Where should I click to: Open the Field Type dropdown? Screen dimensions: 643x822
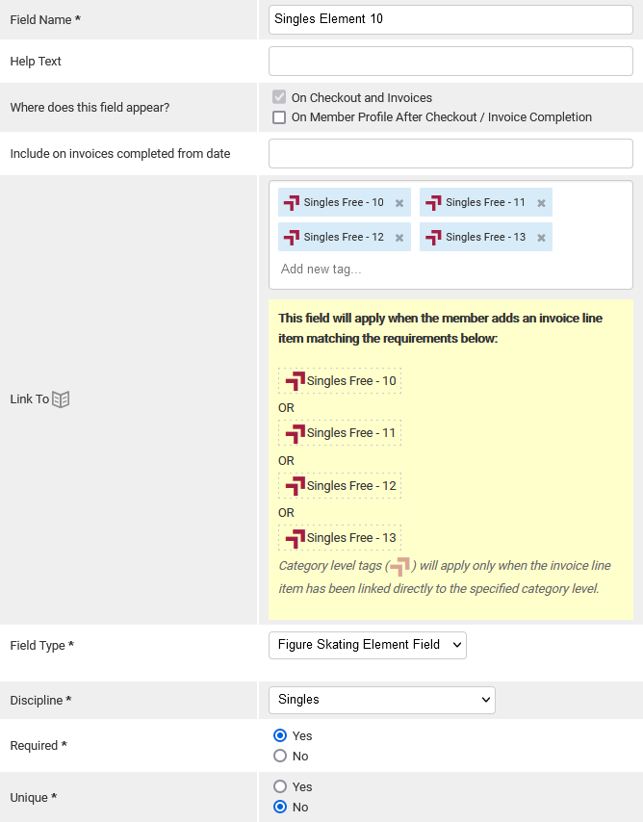point(367,645)
